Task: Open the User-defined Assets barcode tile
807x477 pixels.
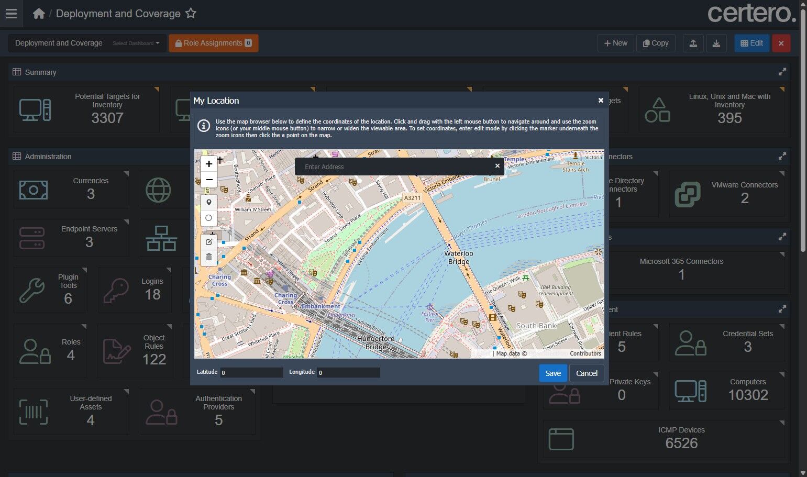Action: (71, 411)
